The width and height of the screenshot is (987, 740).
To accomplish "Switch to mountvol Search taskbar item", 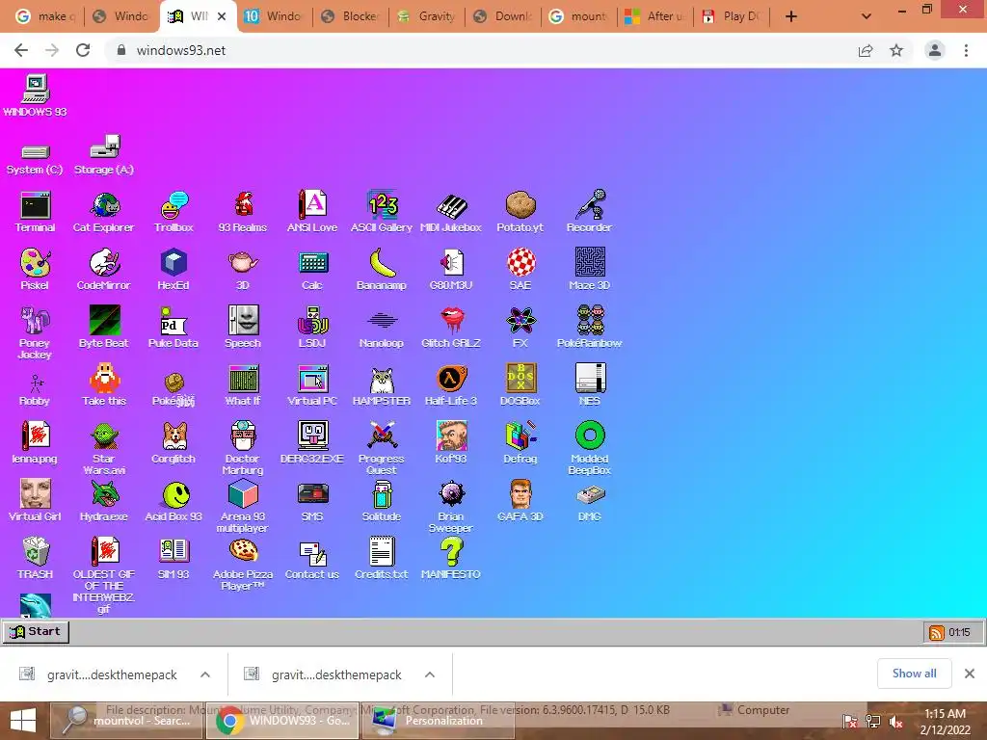I will point(127,721).
